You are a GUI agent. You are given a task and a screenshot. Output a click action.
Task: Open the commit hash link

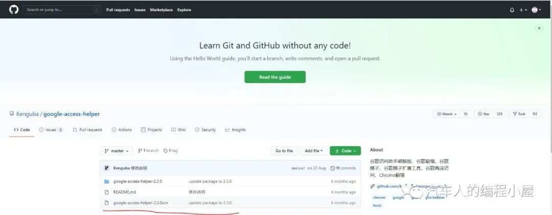point(298,168)
